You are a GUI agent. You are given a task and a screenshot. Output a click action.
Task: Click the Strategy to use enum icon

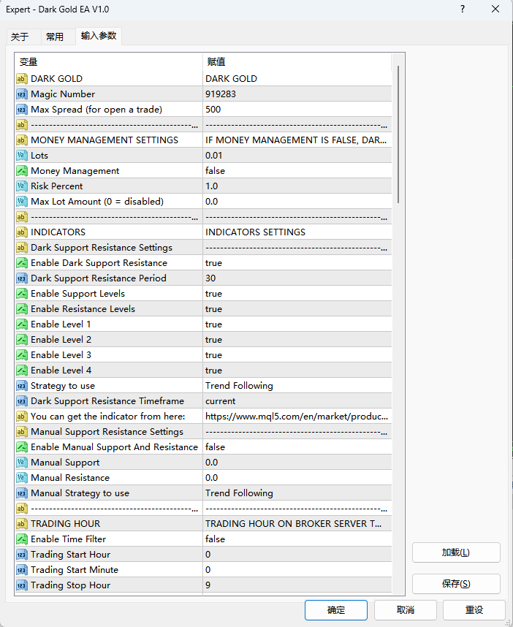21,386
